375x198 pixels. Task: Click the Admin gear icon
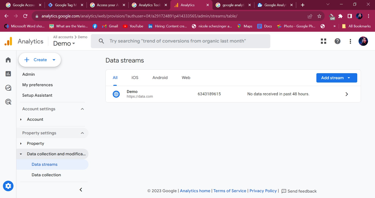point(8,186)
